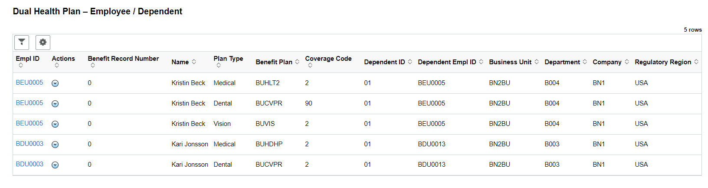The height and width of the screenshot is (188, 708).
Task: Sort by Business Unit arrows
Action: [537, 62]
